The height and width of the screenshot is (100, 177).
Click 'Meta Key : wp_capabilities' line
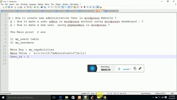point(32,49)
